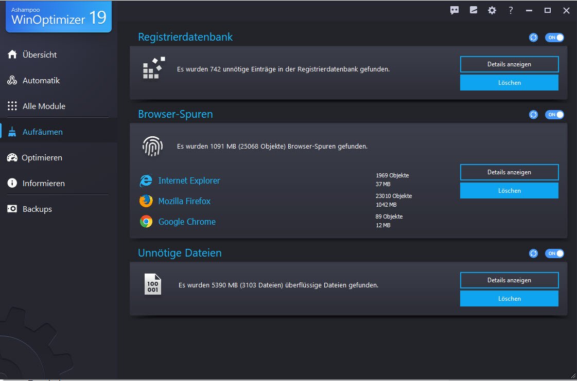Show details for Registrierdatenbank entries

click(509, 64)
